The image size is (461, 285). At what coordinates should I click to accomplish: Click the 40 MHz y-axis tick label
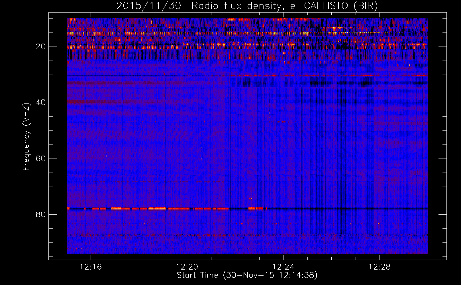tap(41, 102)
